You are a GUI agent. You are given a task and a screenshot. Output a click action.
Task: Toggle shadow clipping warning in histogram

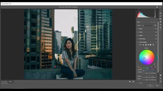[137, 9]
